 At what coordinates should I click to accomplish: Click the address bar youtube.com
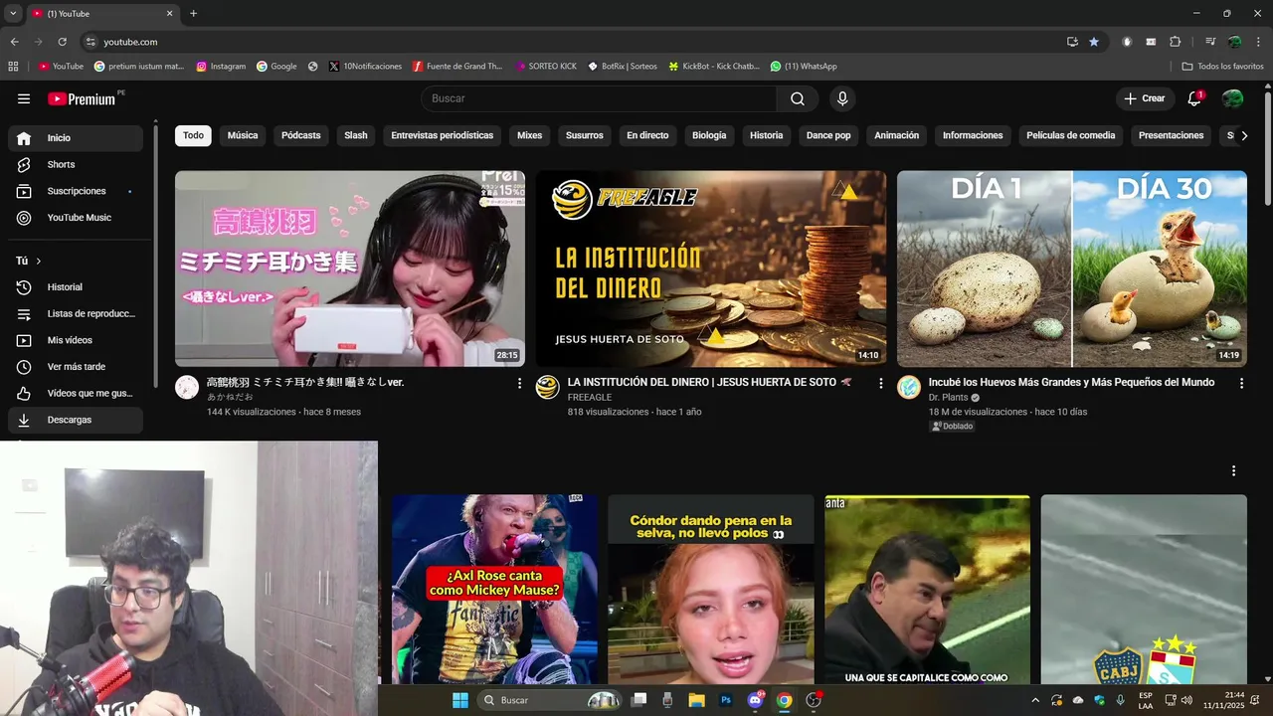point(130,42)
